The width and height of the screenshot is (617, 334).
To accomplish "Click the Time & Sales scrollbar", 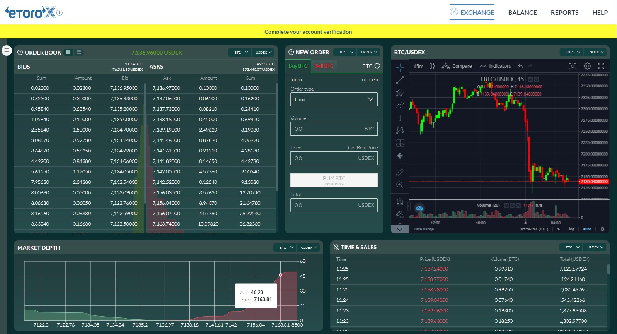I will [x=608, y=269].
